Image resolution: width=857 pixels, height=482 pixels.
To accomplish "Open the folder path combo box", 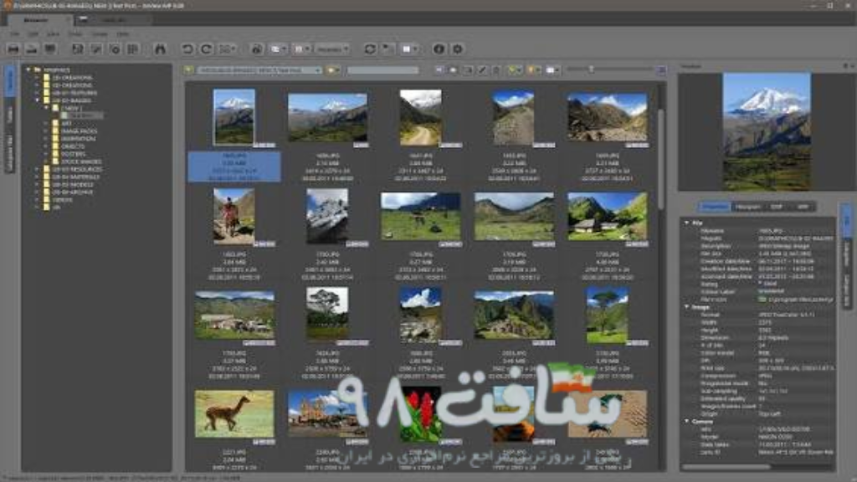I will pyautogui.click(x=259, y=70).
